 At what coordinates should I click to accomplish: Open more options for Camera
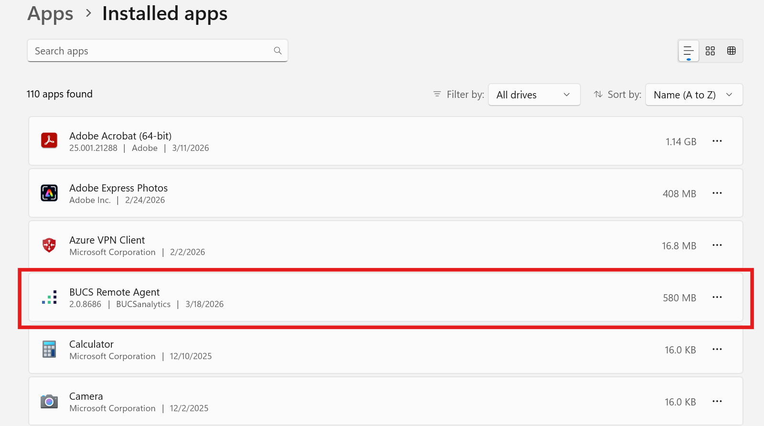point(717,401)
